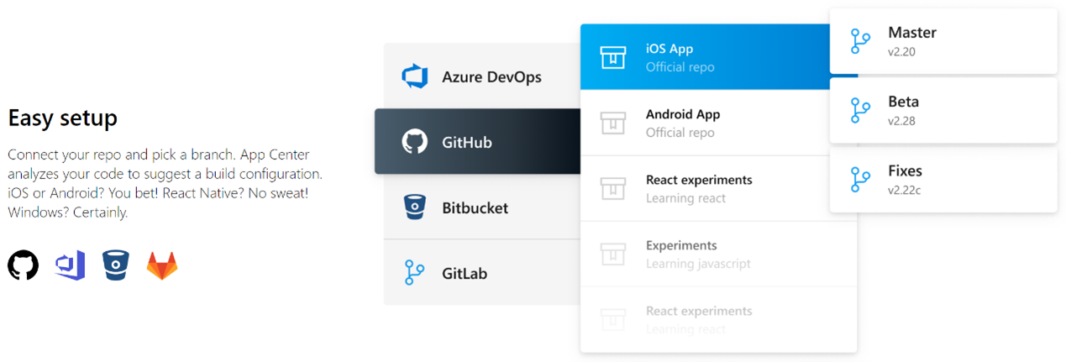Click the Easy setup heading
The image size is (1066, 362).
63,118
